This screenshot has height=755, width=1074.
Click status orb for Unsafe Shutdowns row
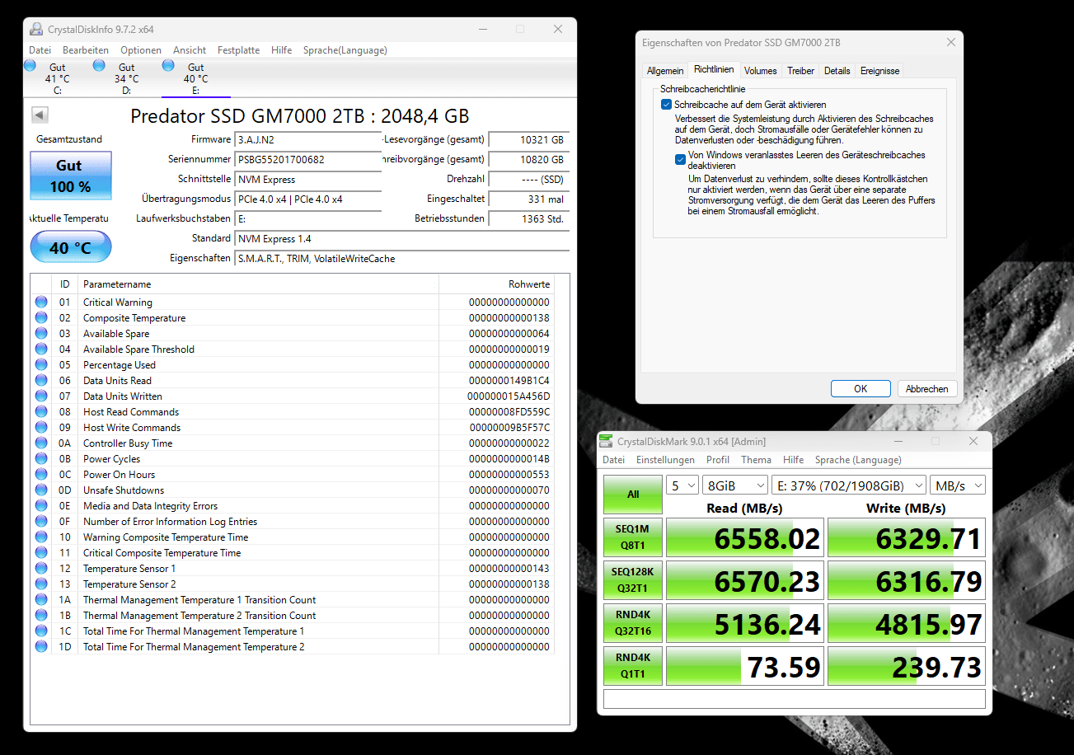tap(41, 490)
